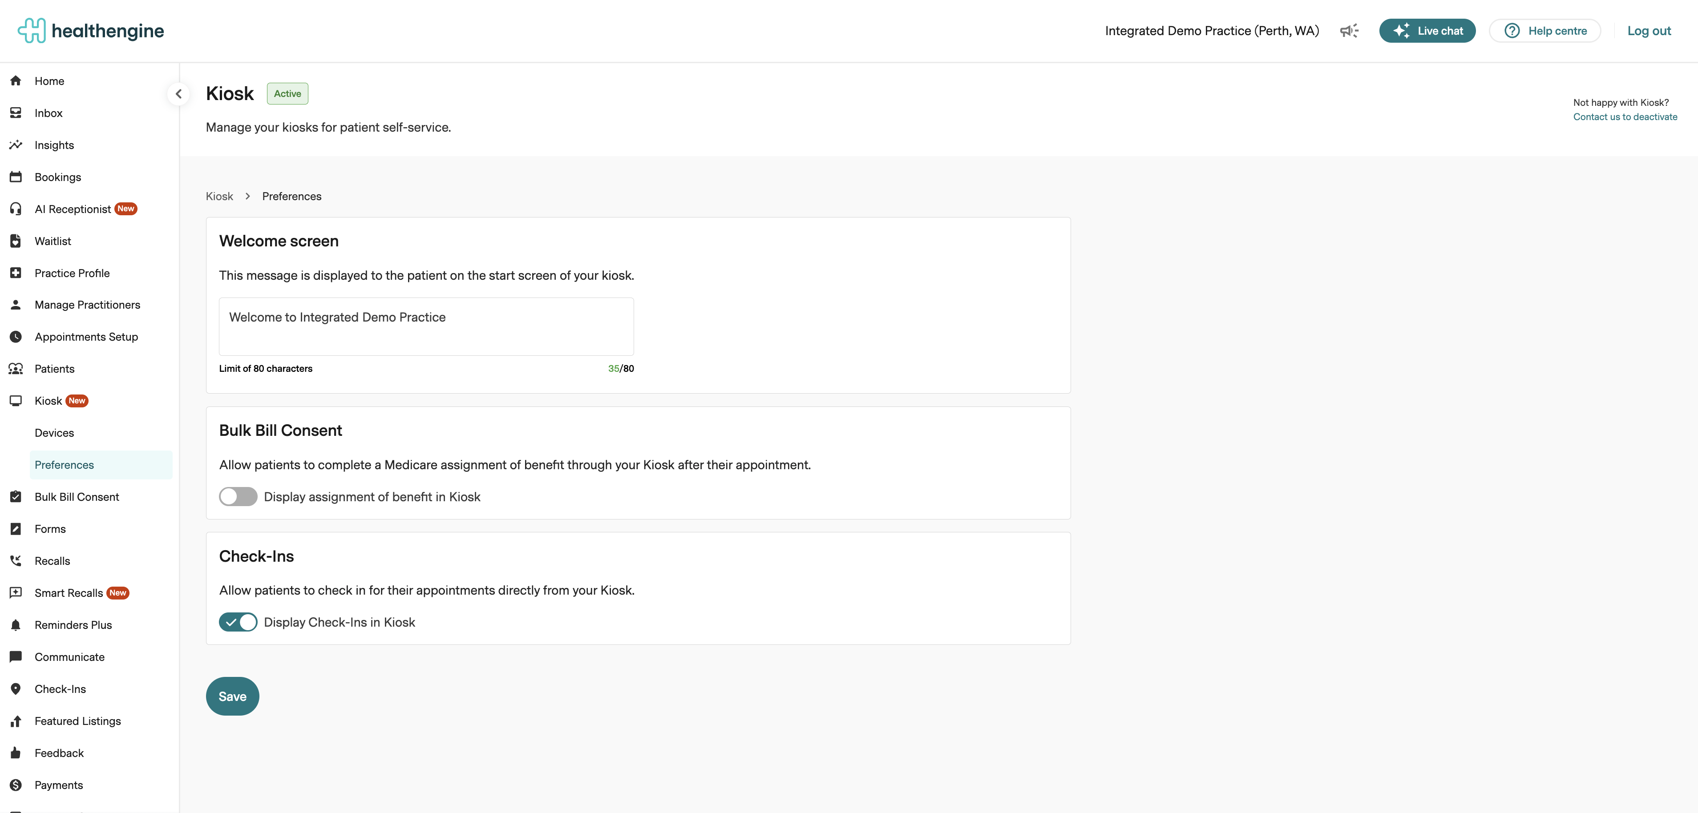1698x813 pixels.
Task: Click the Bulk Bill Consent clipboard icon
Action: [16, 497]
